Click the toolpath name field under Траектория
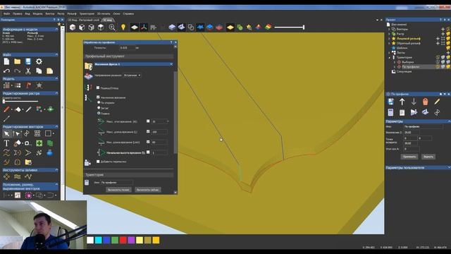The image size is (451, 254). click(116, 183)
